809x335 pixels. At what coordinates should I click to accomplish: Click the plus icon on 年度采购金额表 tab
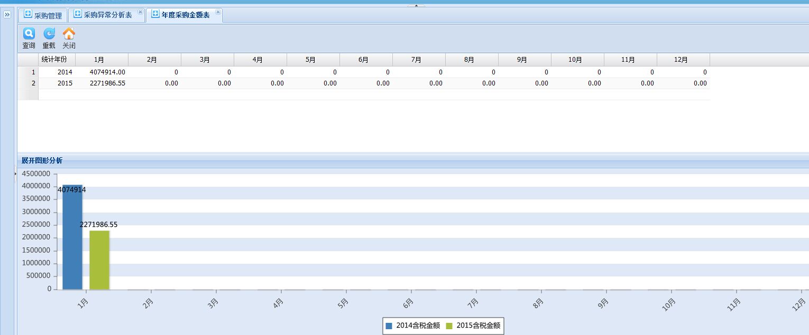pos(155,14)
